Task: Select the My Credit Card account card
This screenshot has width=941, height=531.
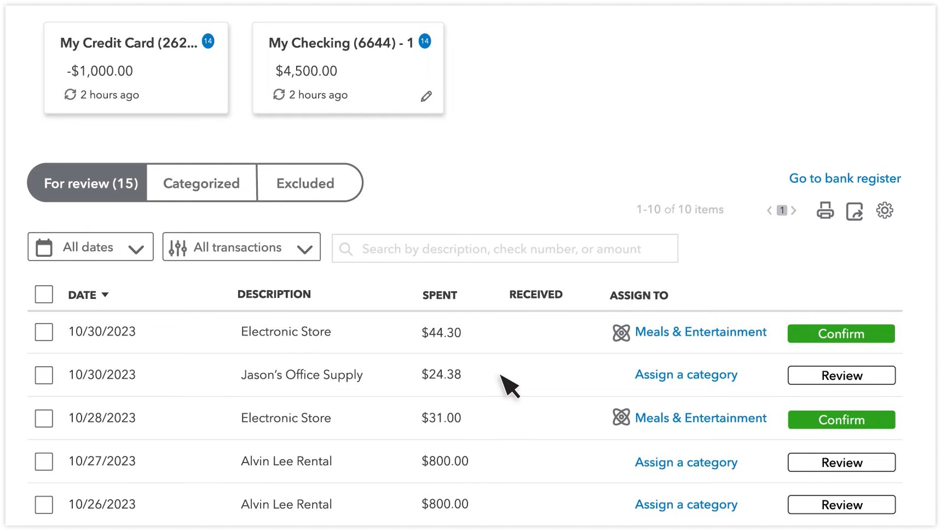Action: click(136, 68)
